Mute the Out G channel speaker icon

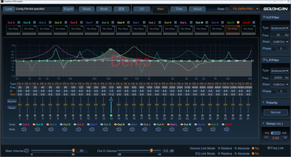point(105,129)
